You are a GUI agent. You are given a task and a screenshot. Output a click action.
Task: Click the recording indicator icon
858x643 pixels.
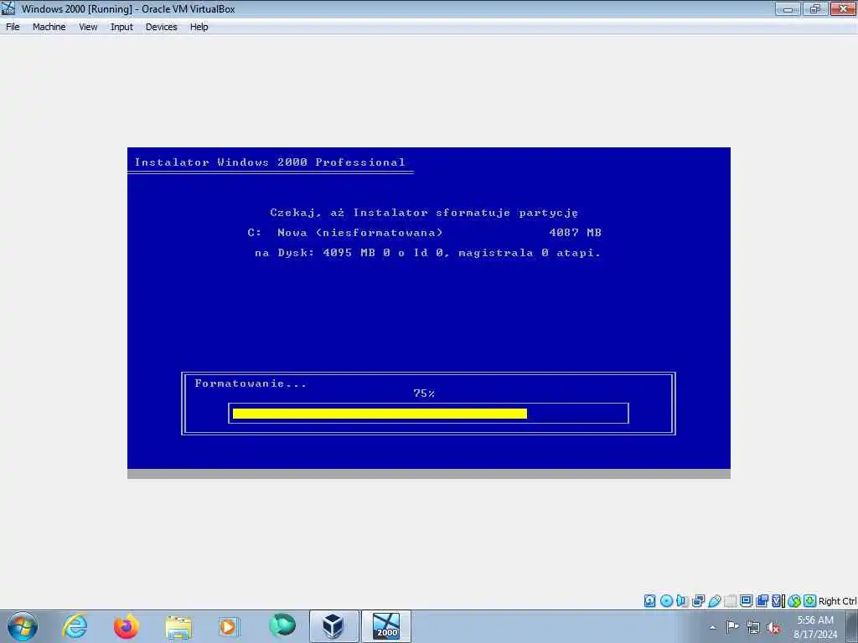(762, 601)
